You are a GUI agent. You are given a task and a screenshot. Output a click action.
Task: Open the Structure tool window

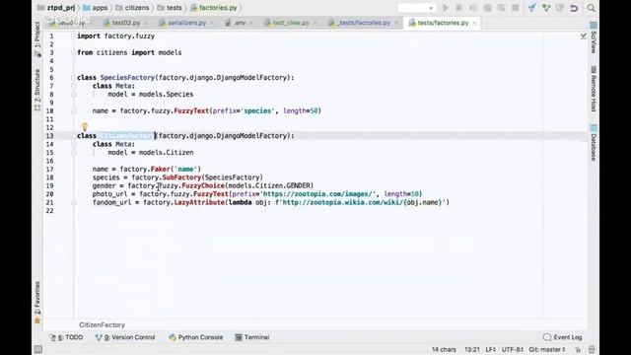click(x=37, y=90)
